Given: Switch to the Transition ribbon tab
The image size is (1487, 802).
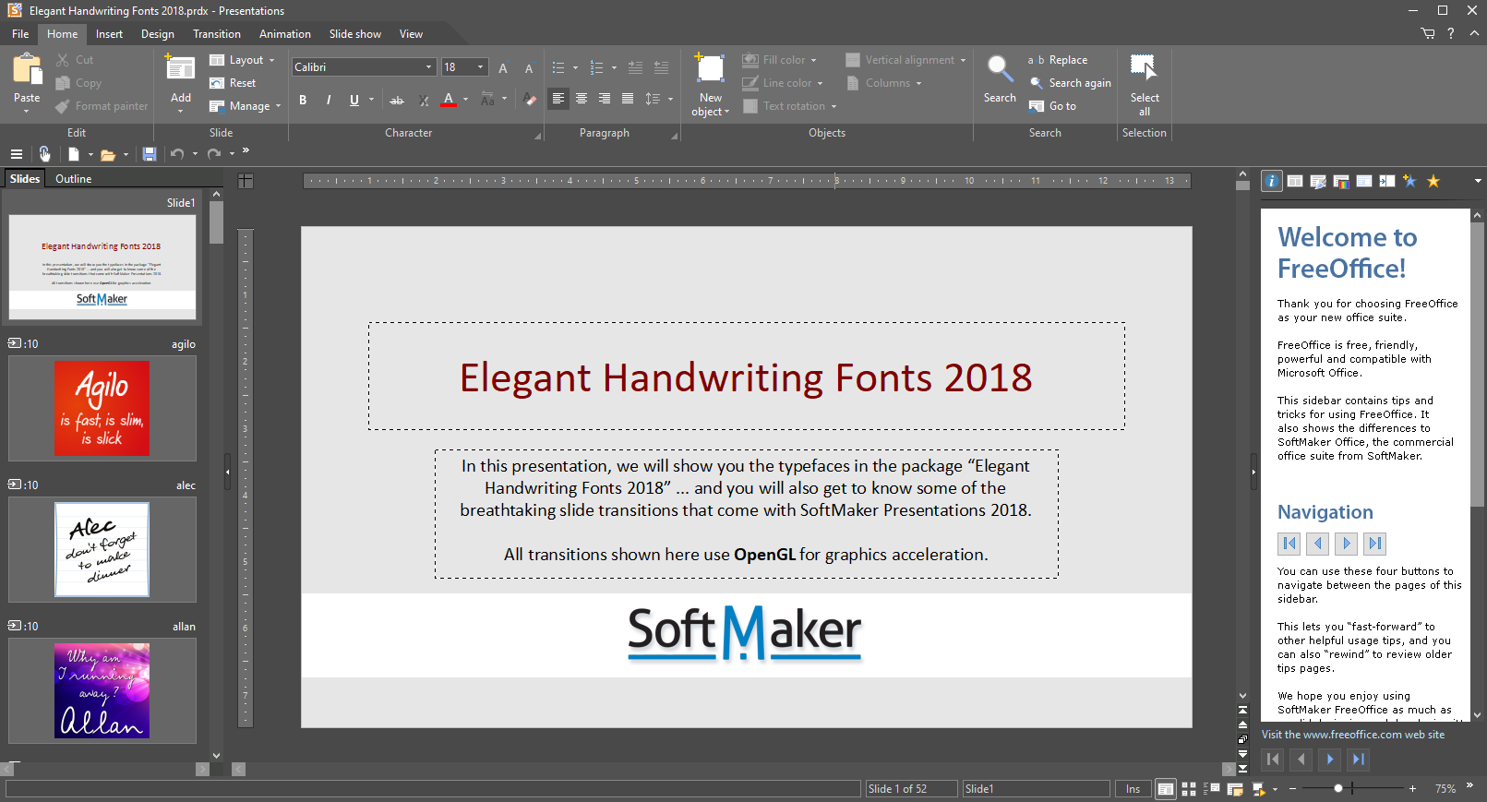Looking at the screenshot, I should [217, 34].
